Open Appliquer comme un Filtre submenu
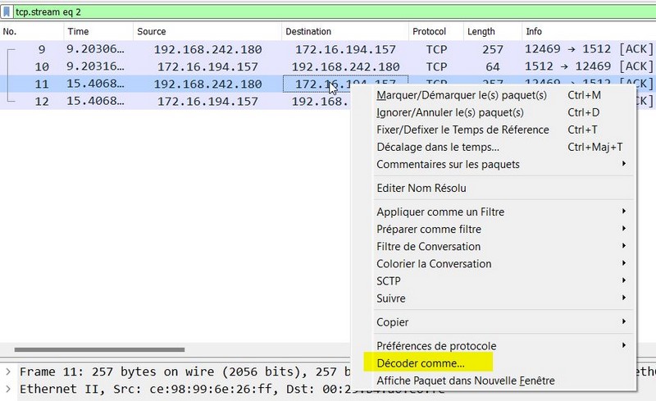The height and width of the screenshot is (401, 656). pos(503,212)
